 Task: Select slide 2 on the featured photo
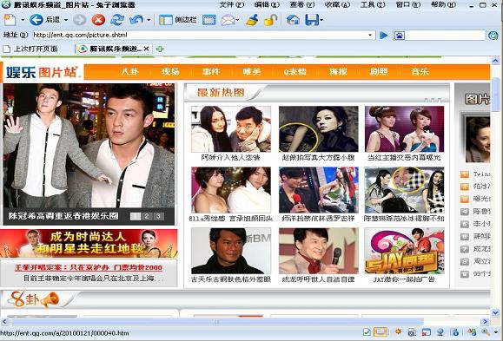(147, 216)
